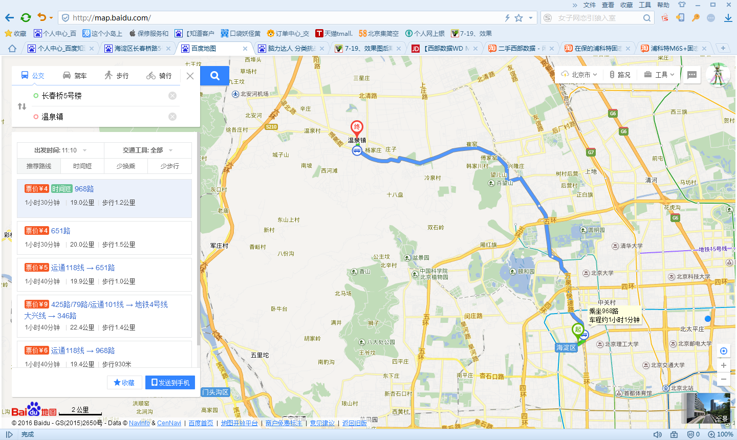The width and height of the screenshot is (737, 440).
Task: Toggle 路况 traffic layer
Action: click(x=620, y=75)
